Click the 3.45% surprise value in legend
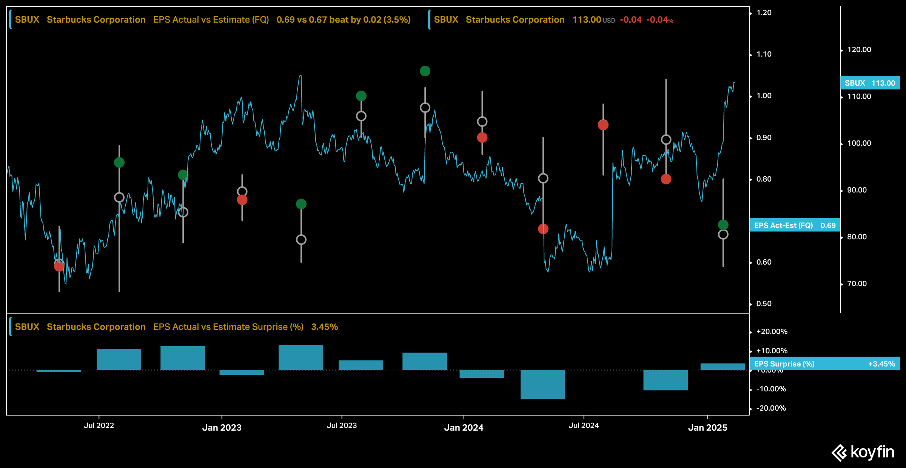Viewport: 906px width, 468px height. click(x=325, y=327)
